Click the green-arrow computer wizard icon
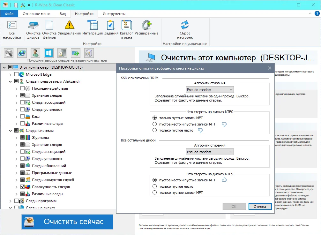The image size is (321, 235). (x=76, y=53)
